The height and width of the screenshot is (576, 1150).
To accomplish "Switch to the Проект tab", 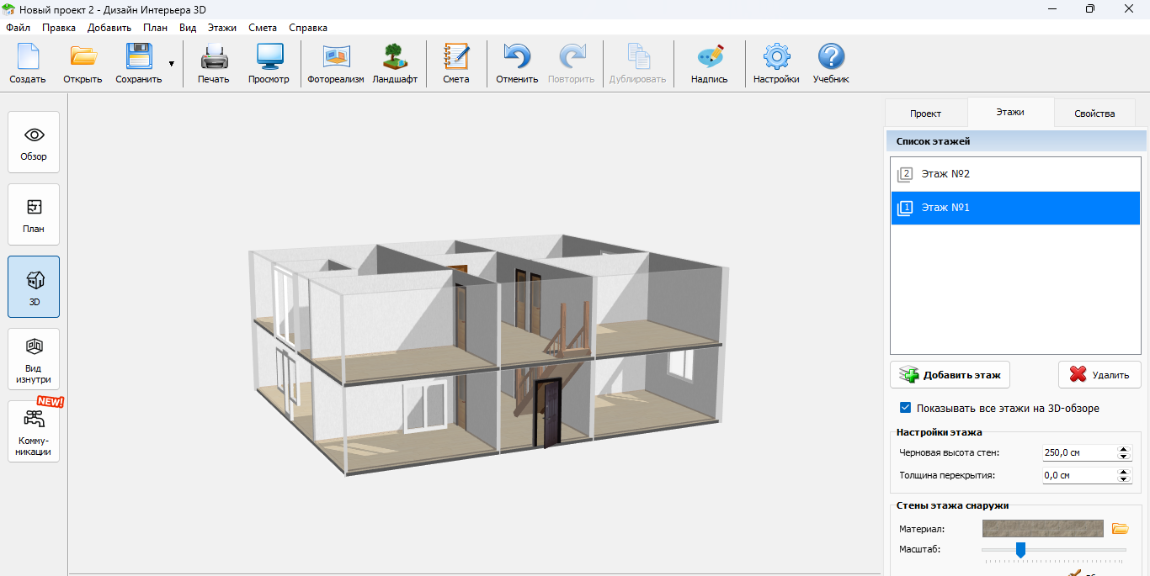I will tap(925, 114).
